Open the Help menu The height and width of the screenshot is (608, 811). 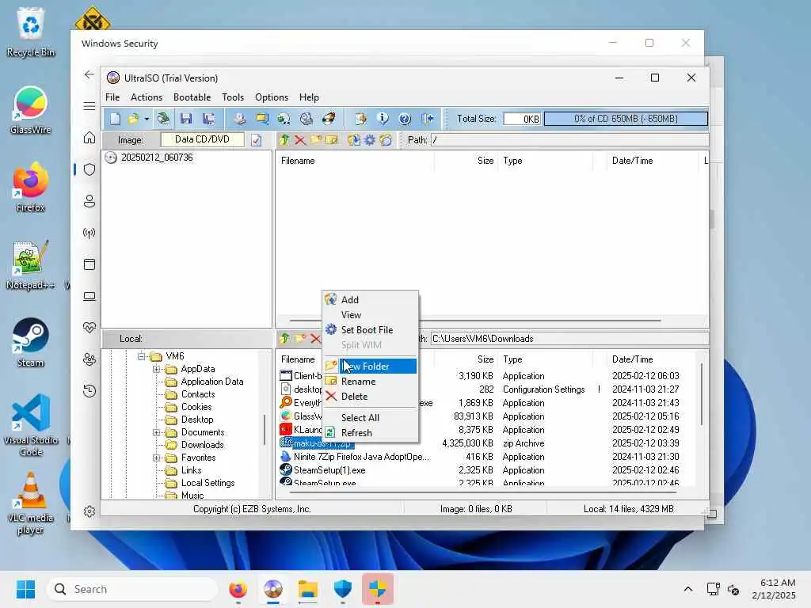click(309, 97)
